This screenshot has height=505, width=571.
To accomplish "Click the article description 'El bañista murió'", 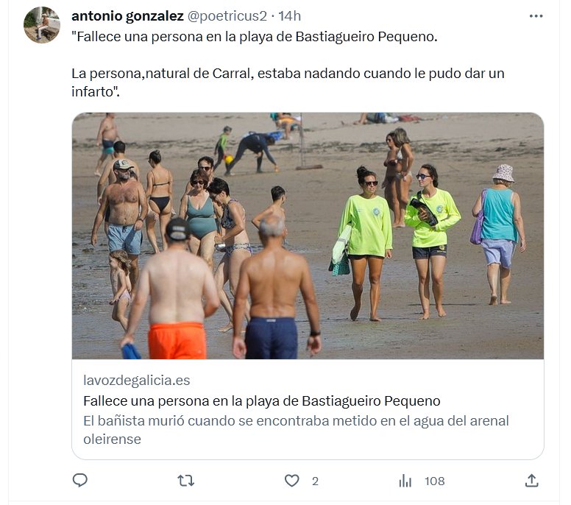I will [x=296, y=430].
